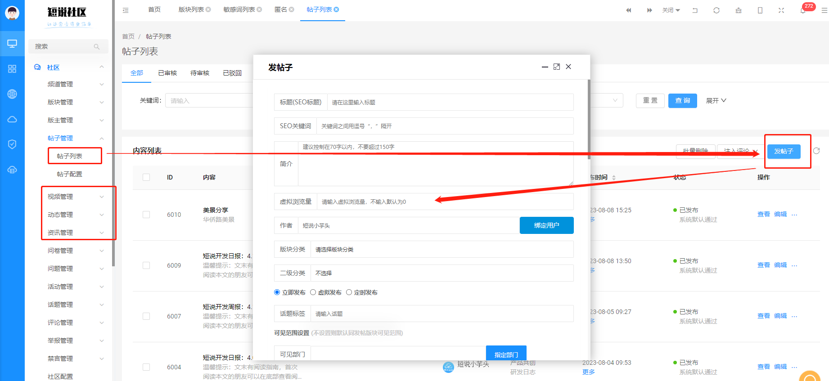Click 编辑 for the post dated 2023-08-08 15:25
This screenshot has width=829, height=381.
coord(780,215)
